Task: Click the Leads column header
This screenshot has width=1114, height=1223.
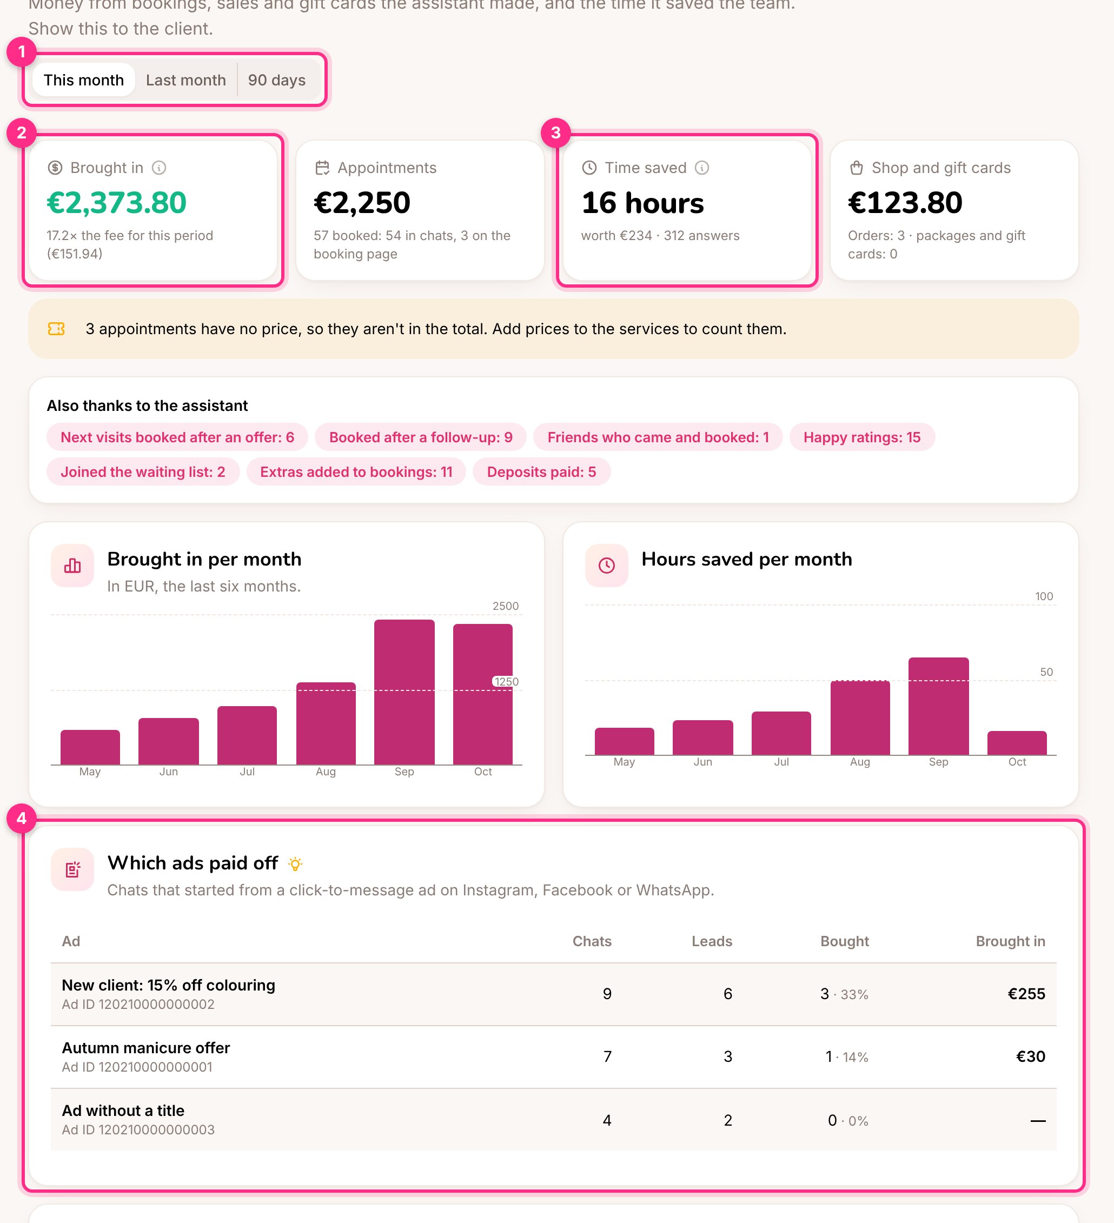Action: pyautogui.click(x=712, y=941)
